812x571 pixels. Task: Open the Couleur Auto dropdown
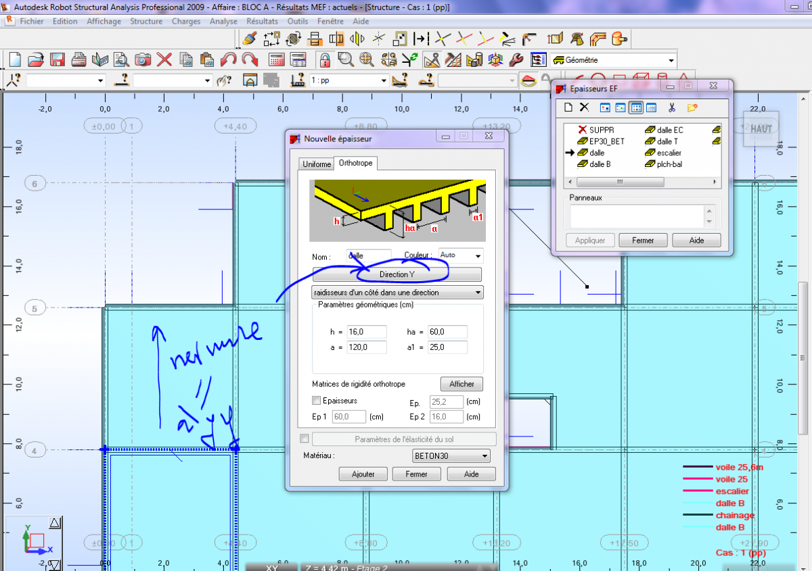click(x=477, y=256)
